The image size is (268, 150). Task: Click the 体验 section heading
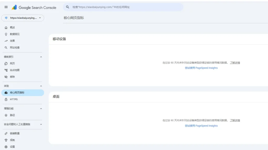tap(6, 86)
